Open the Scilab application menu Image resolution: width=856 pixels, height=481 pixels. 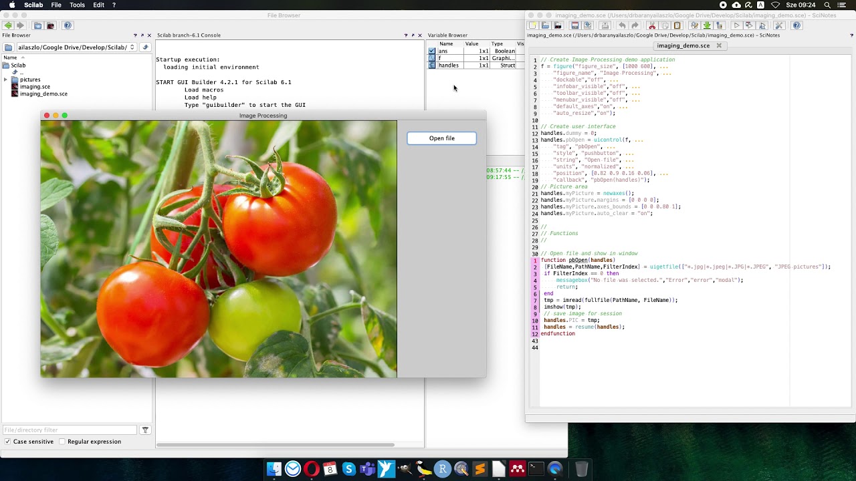[x=33, y=5]
